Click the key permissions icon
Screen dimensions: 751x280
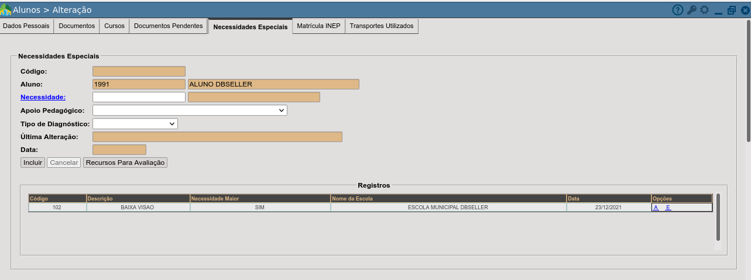point(691,10)
